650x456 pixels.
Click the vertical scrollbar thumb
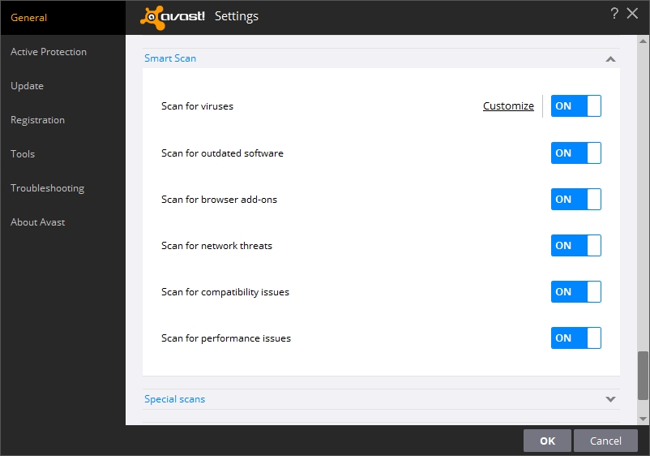pos(644,375)
